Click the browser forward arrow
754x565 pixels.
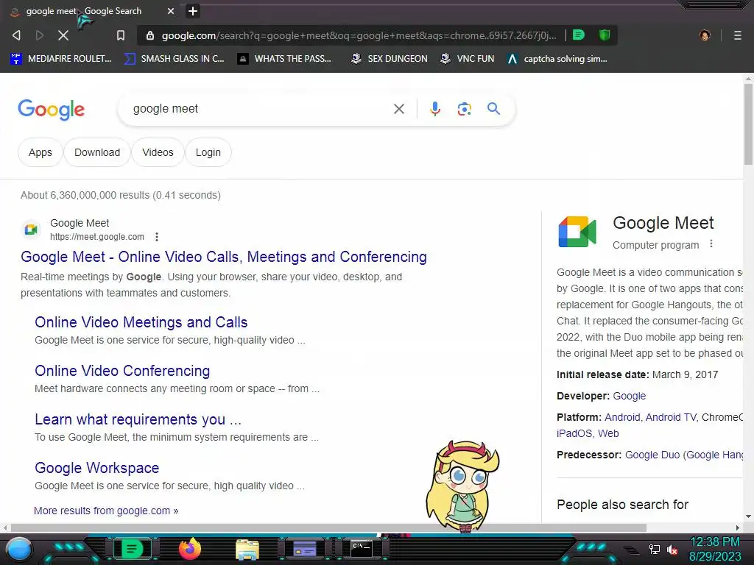[40, 35]
